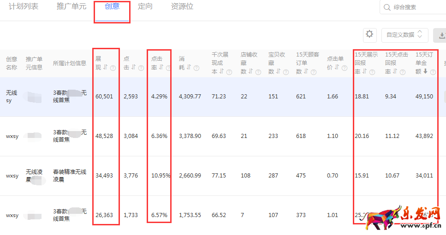Screen dimensions: 446x235
Task: Click the search magnifier icon
Action: click(387, 7)
